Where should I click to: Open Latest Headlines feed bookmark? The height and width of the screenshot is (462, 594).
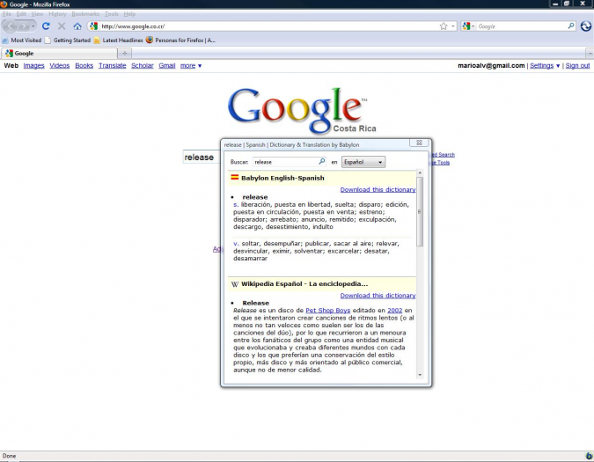coord(118,40)
